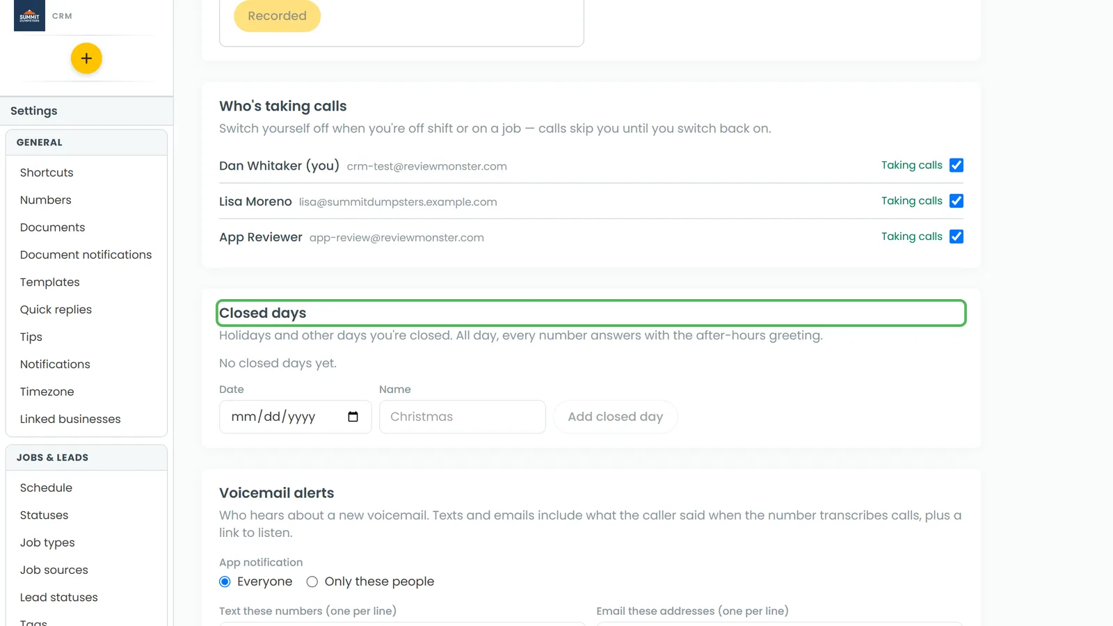1113x626 pixels.
Task: Go to Documents settings
Action: coord(53,227)
